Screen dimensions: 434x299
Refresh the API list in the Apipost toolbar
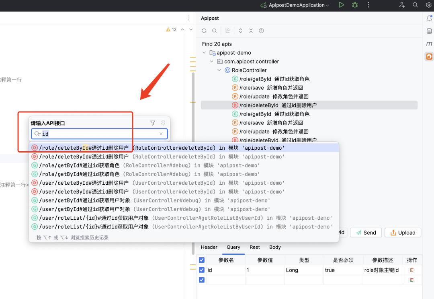click(x=204, y=31)
